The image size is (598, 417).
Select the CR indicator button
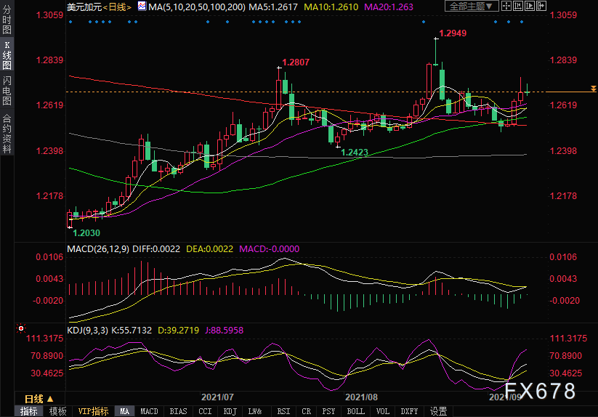coord(306,411)
